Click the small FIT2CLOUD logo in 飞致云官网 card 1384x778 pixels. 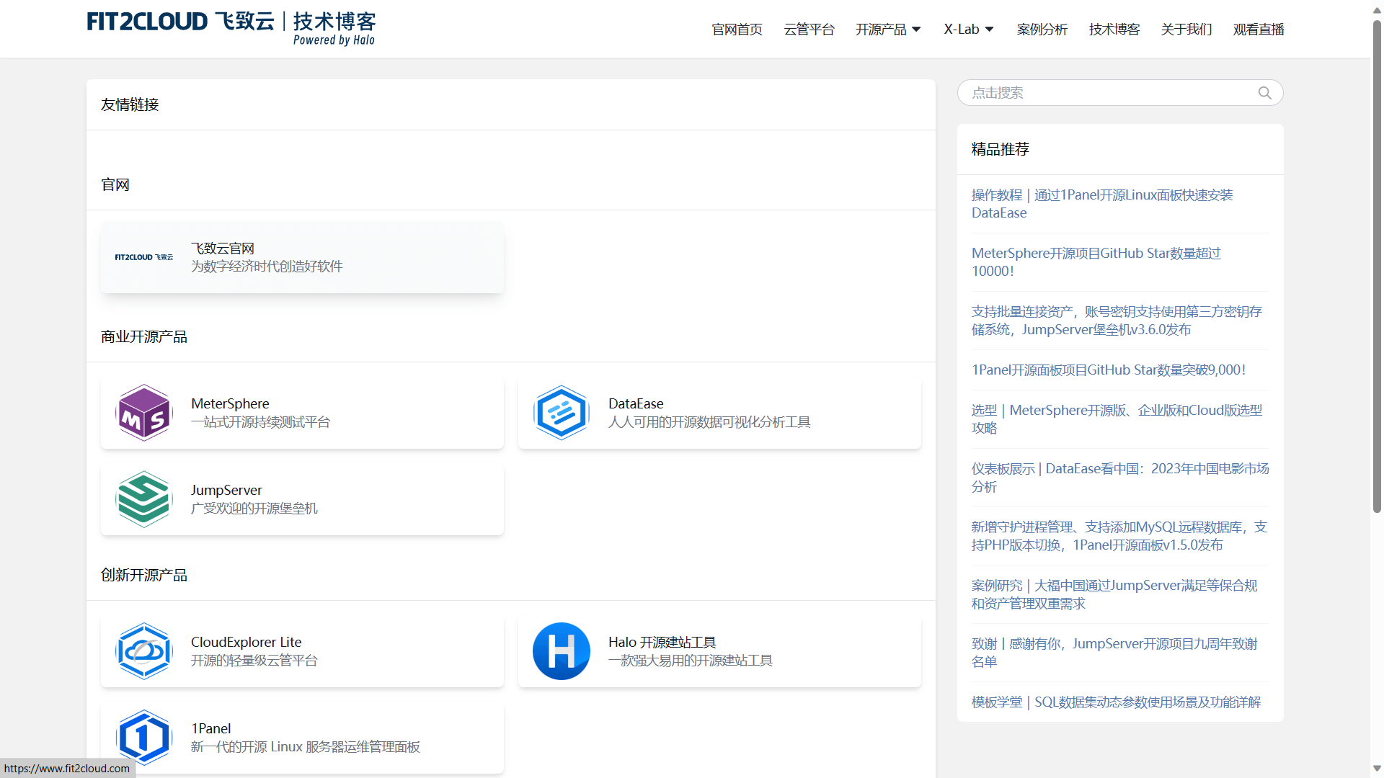coord(144,257)
